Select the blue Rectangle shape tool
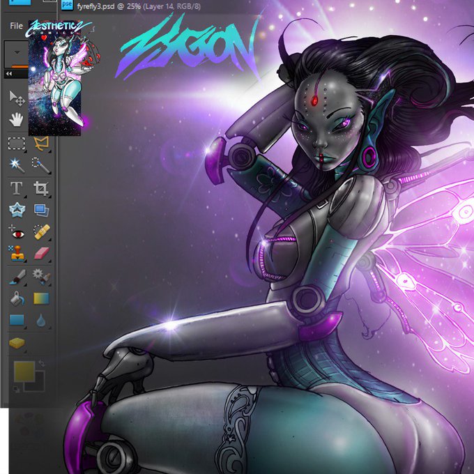Image resolution: width=474 pixels, height=474 pixels. (17, 320)
